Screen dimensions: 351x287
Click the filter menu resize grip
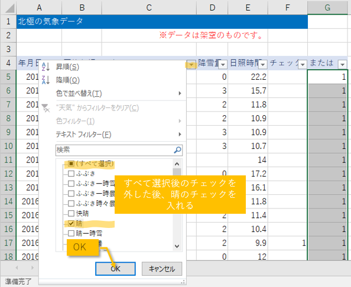(183, 282)
